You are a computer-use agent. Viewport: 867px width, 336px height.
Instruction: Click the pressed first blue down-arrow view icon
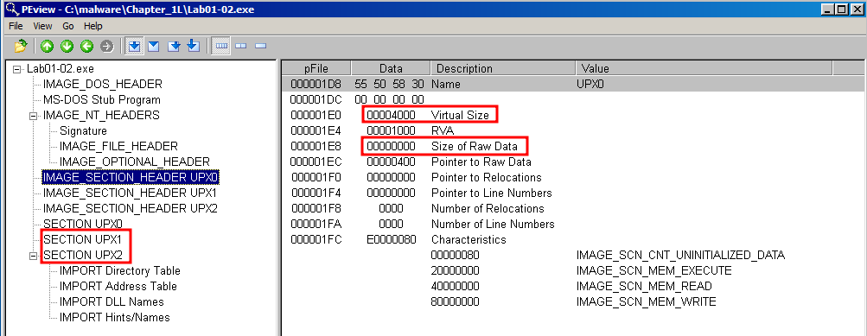[134, 47]
